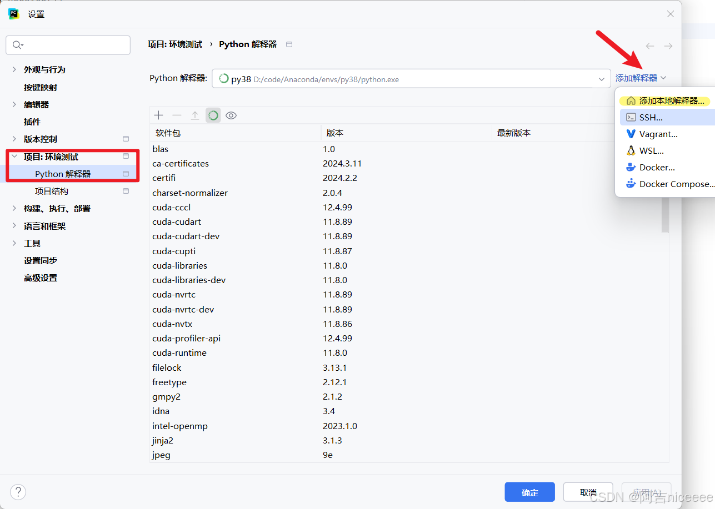Select the charset-normalizer package row
Screen dimensions: 715x509
[405, 193]
